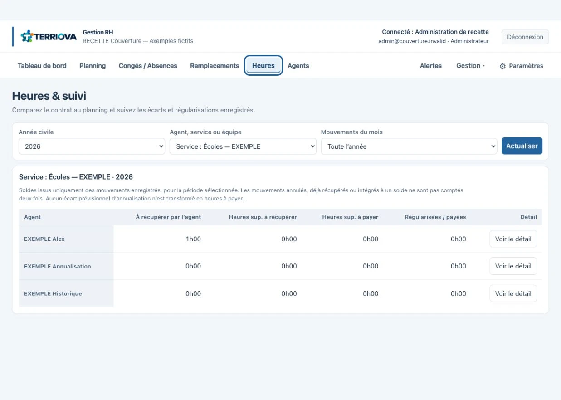View detail for EXEMPLE Annualisation
Screen dimensions: 561x400
(x=513, y=266)
